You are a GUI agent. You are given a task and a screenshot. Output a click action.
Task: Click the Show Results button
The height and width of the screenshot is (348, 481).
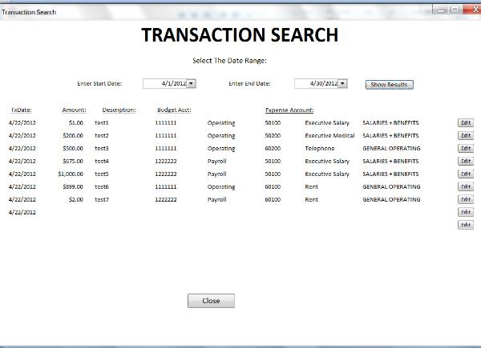click(389, 84)
